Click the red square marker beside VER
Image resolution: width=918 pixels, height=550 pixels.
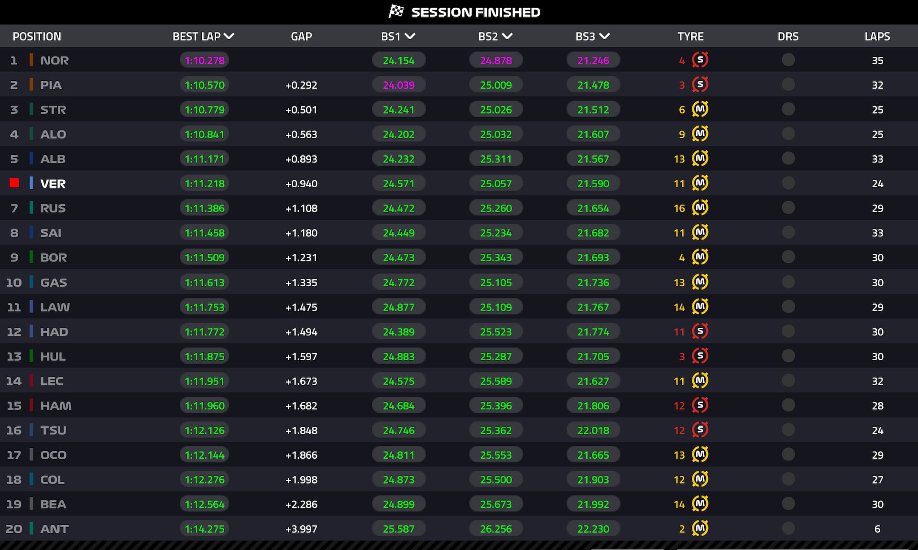coord(14,183)
